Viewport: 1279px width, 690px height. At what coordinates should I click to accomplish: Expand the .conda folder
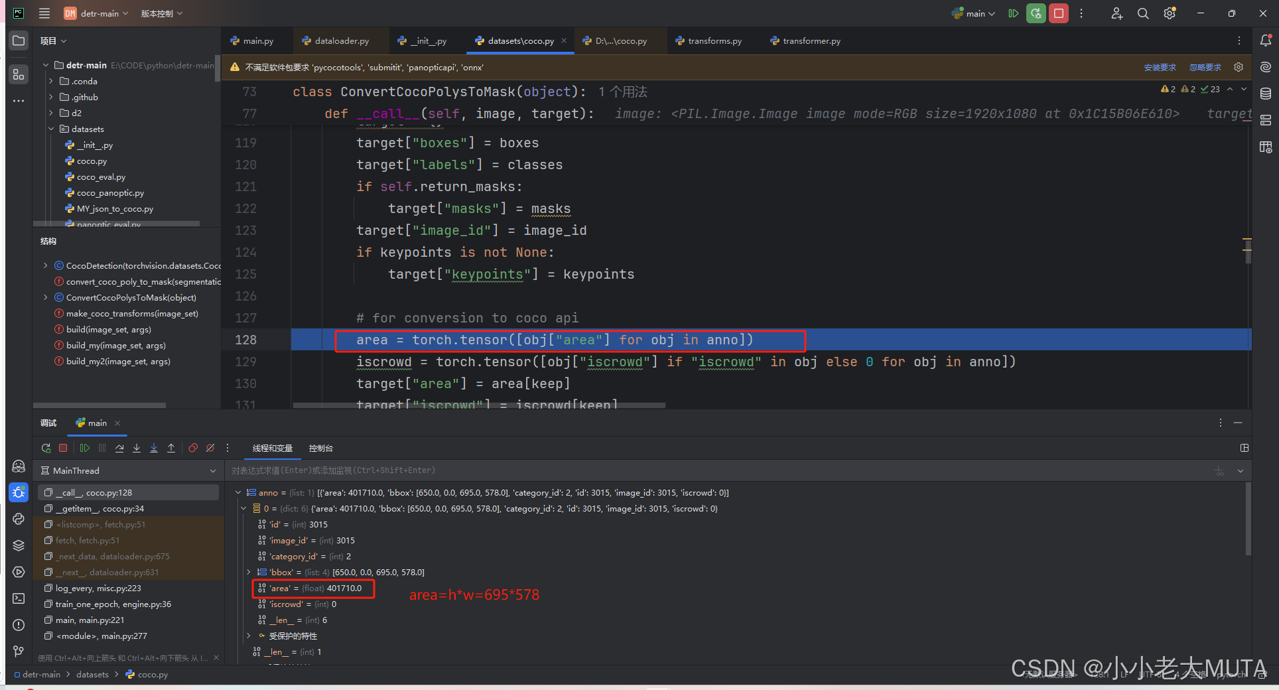tap(51, 81)
